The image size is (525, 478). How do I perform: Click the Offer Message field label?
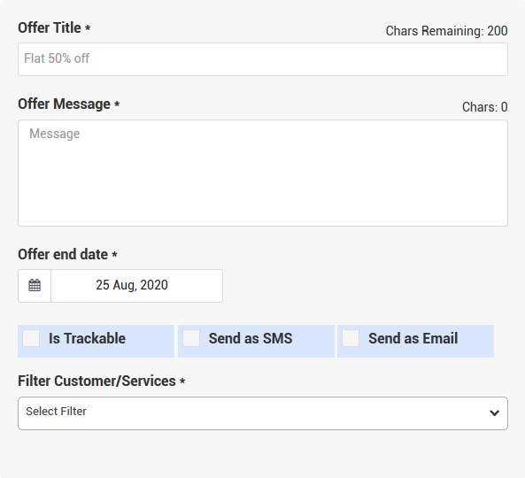tap(64, 104)
